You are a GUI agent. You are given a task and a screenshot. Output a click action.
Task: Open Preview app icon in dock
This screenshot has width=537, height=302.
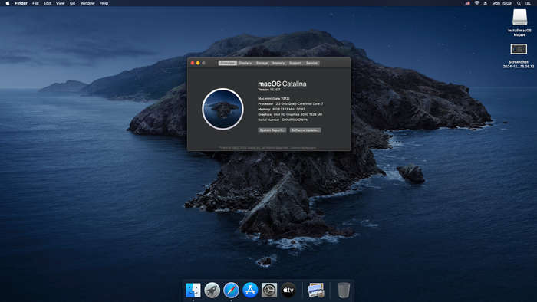point(316,290)
